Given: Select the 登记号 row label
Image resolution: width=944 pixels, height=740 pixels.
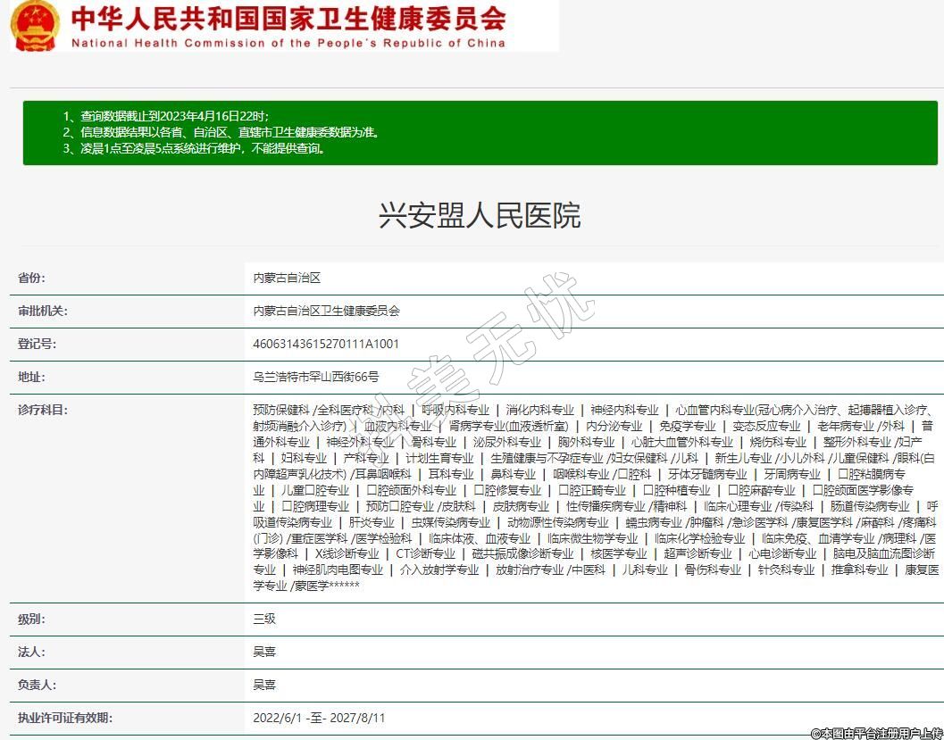Looking at the screenshot, I should coord(37,345).
